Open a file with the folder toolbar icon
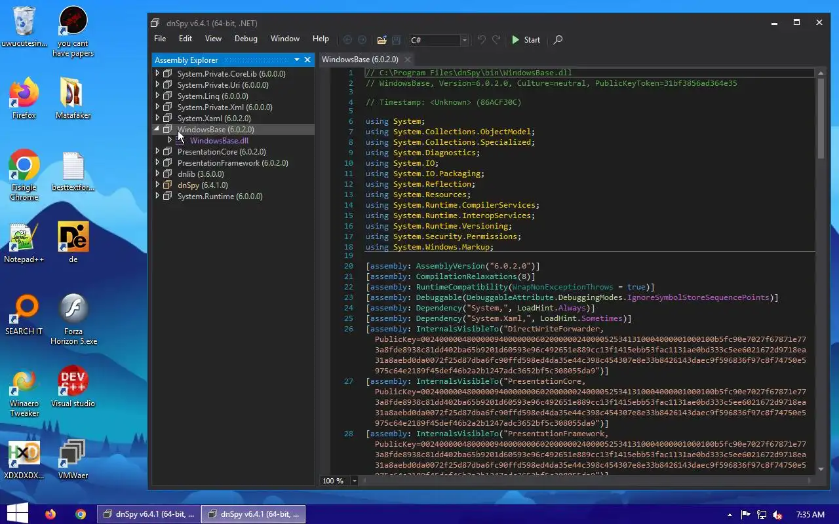839x524 pixels. 381,40
